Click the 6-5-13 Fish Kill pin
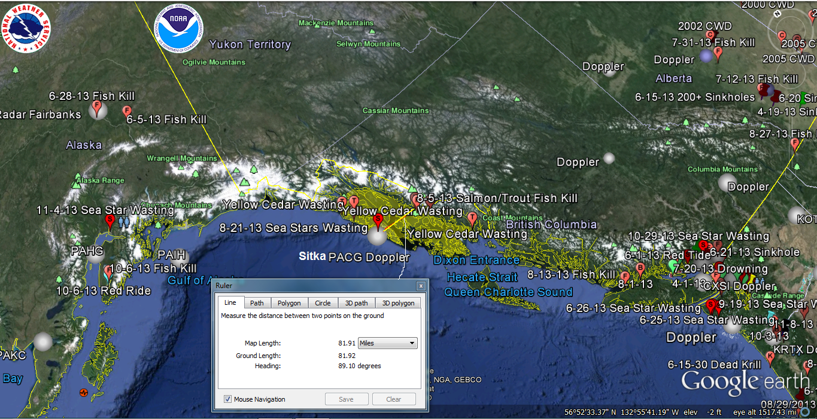Image resolution: width=817 pixels, height=419 pixels. (127, 111)
